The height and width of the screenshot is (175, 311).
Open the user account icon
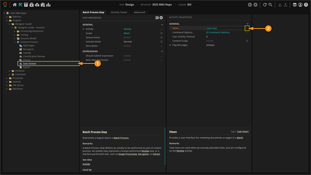tap(300, 5)
